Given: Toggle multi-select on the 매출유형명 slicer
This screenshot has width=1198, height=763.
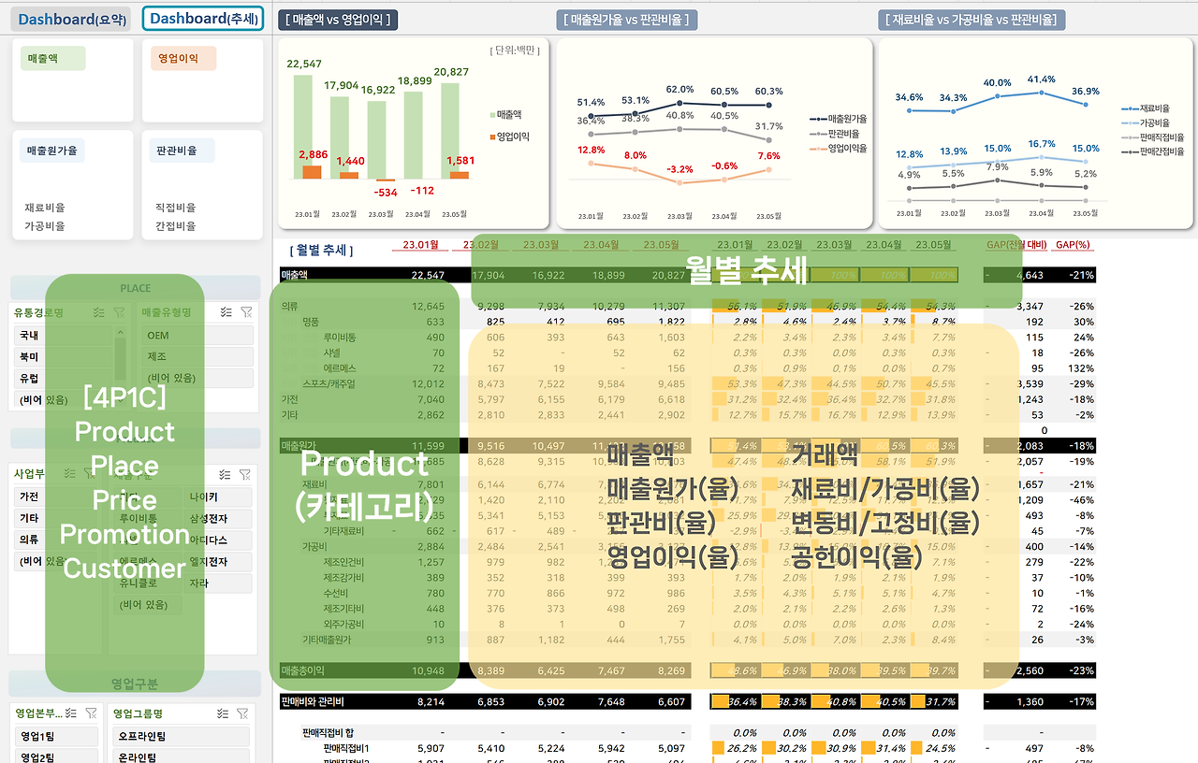Looking at the screenshot, I should 226,312.
